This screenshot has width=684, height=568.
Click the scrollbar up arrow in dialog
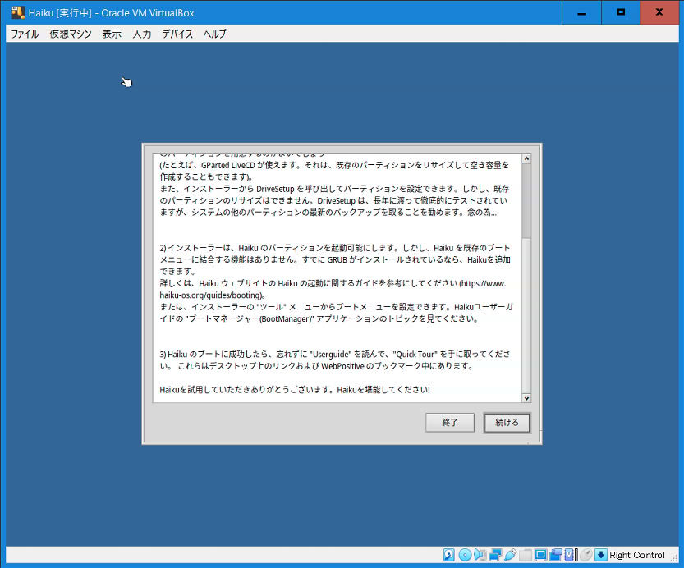(526, 158)
